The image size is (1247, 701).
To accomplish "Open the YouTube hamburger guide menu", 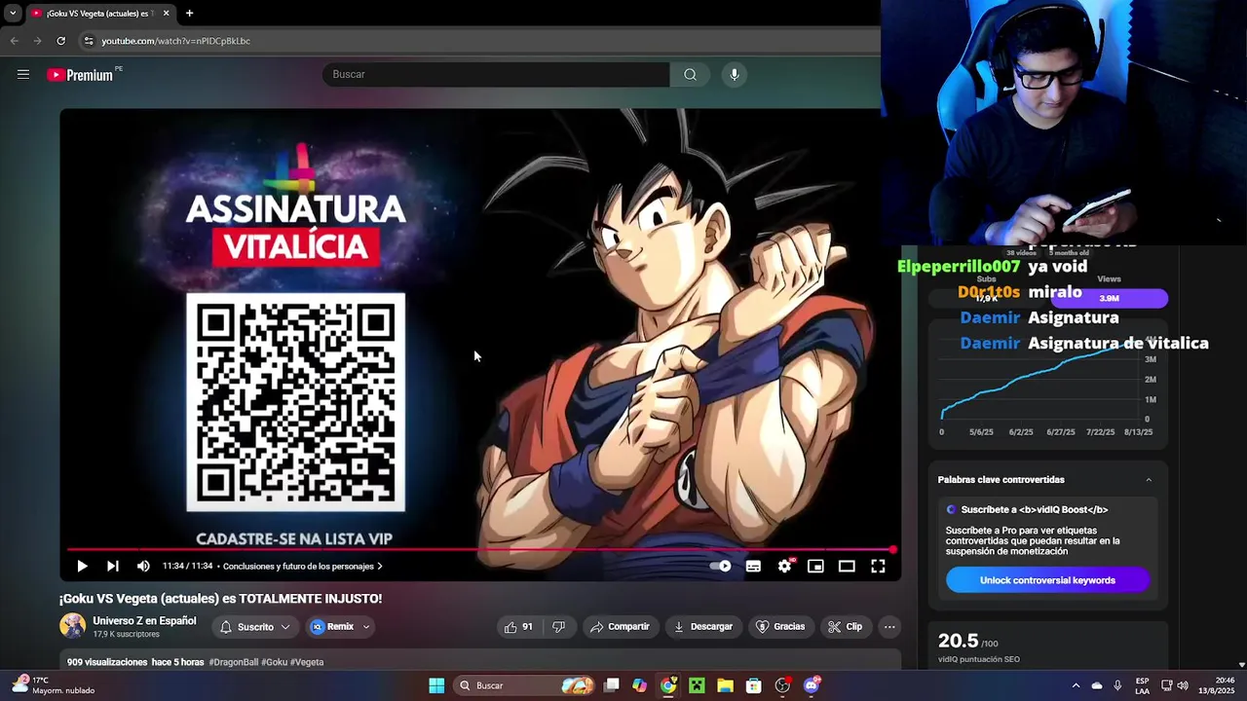I will [23, 74].
